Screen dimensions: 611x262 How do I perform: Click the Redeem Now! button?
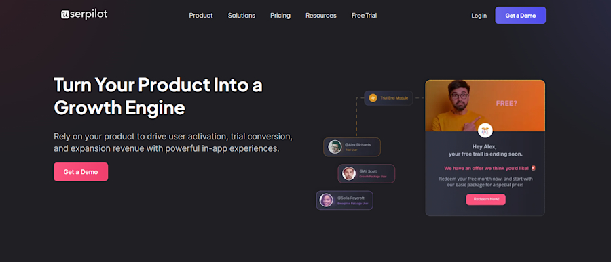[485, 200]
